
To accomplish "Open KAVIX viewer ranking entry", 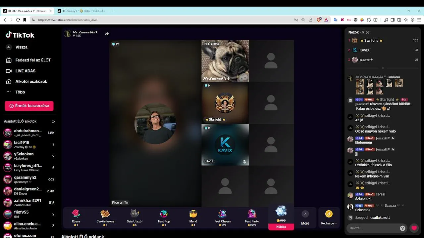I will pos(383,50).
